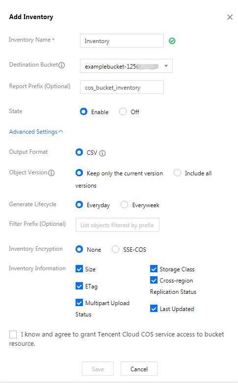Image resolution: width=238 pixels, height=383 pixels.
Task: Uncheck the Storage Class checkbox
Action: tap(154, 269)
